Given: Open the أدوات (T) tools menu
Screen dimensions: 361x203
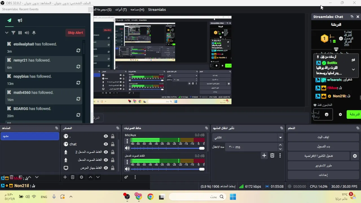Looking at the screenshot, I should tap(121, 10).
